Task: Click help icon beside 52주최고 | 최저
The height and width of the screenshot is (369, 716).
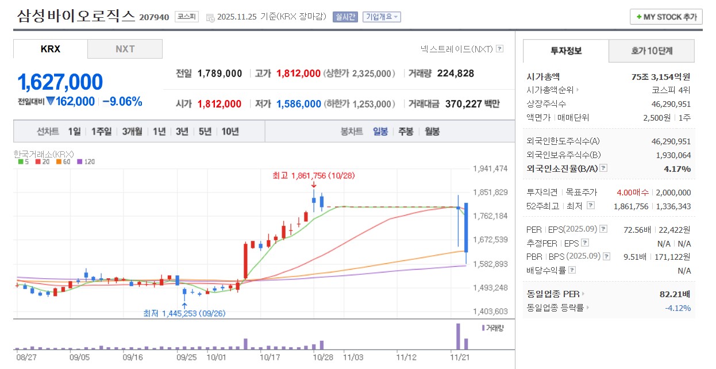Action: [x=591, y=206]
